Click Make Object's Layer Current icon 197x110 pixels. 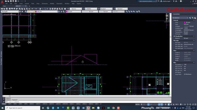click(59, 12)
